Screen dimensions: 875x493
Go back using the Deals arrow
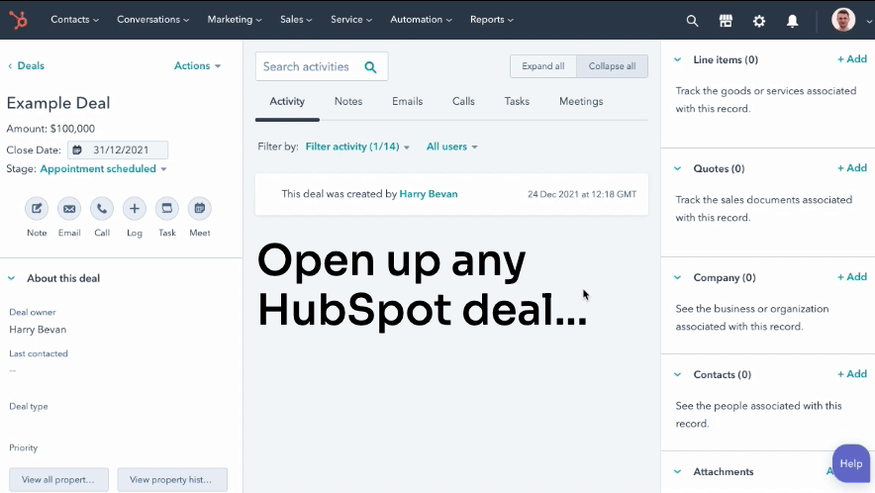pyautogui.click(x=10, y=66)
